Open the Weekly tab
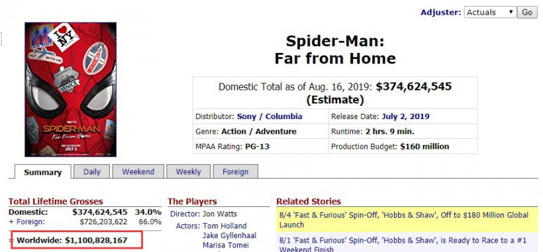 click(x=188, y=171)
